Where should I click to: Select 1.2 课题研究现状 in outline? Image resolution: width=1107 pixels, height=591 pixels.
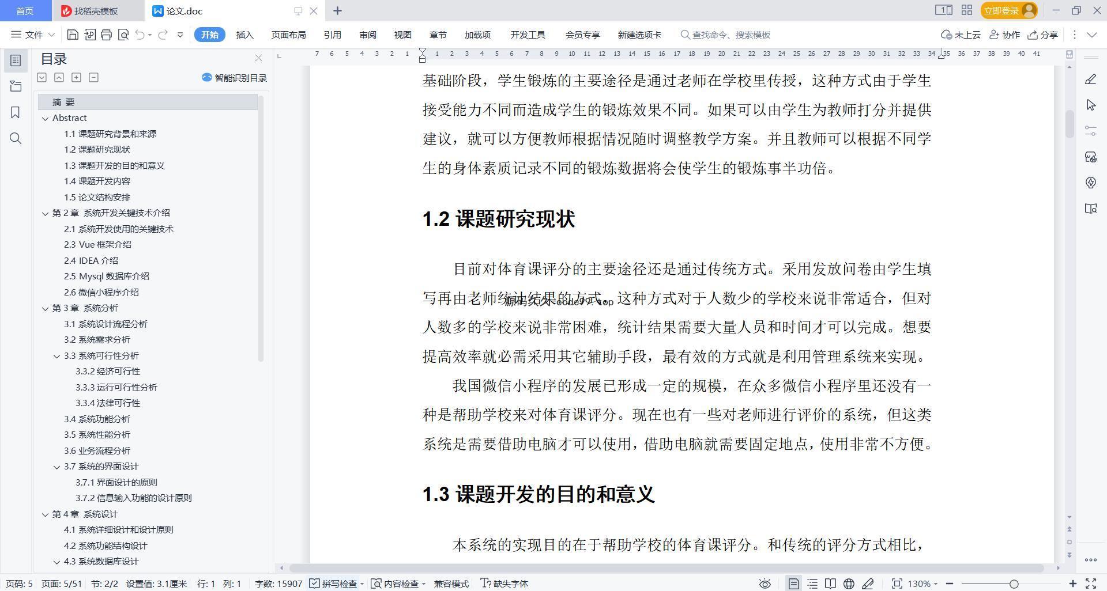pyautogui.click(x=97, y=150)
